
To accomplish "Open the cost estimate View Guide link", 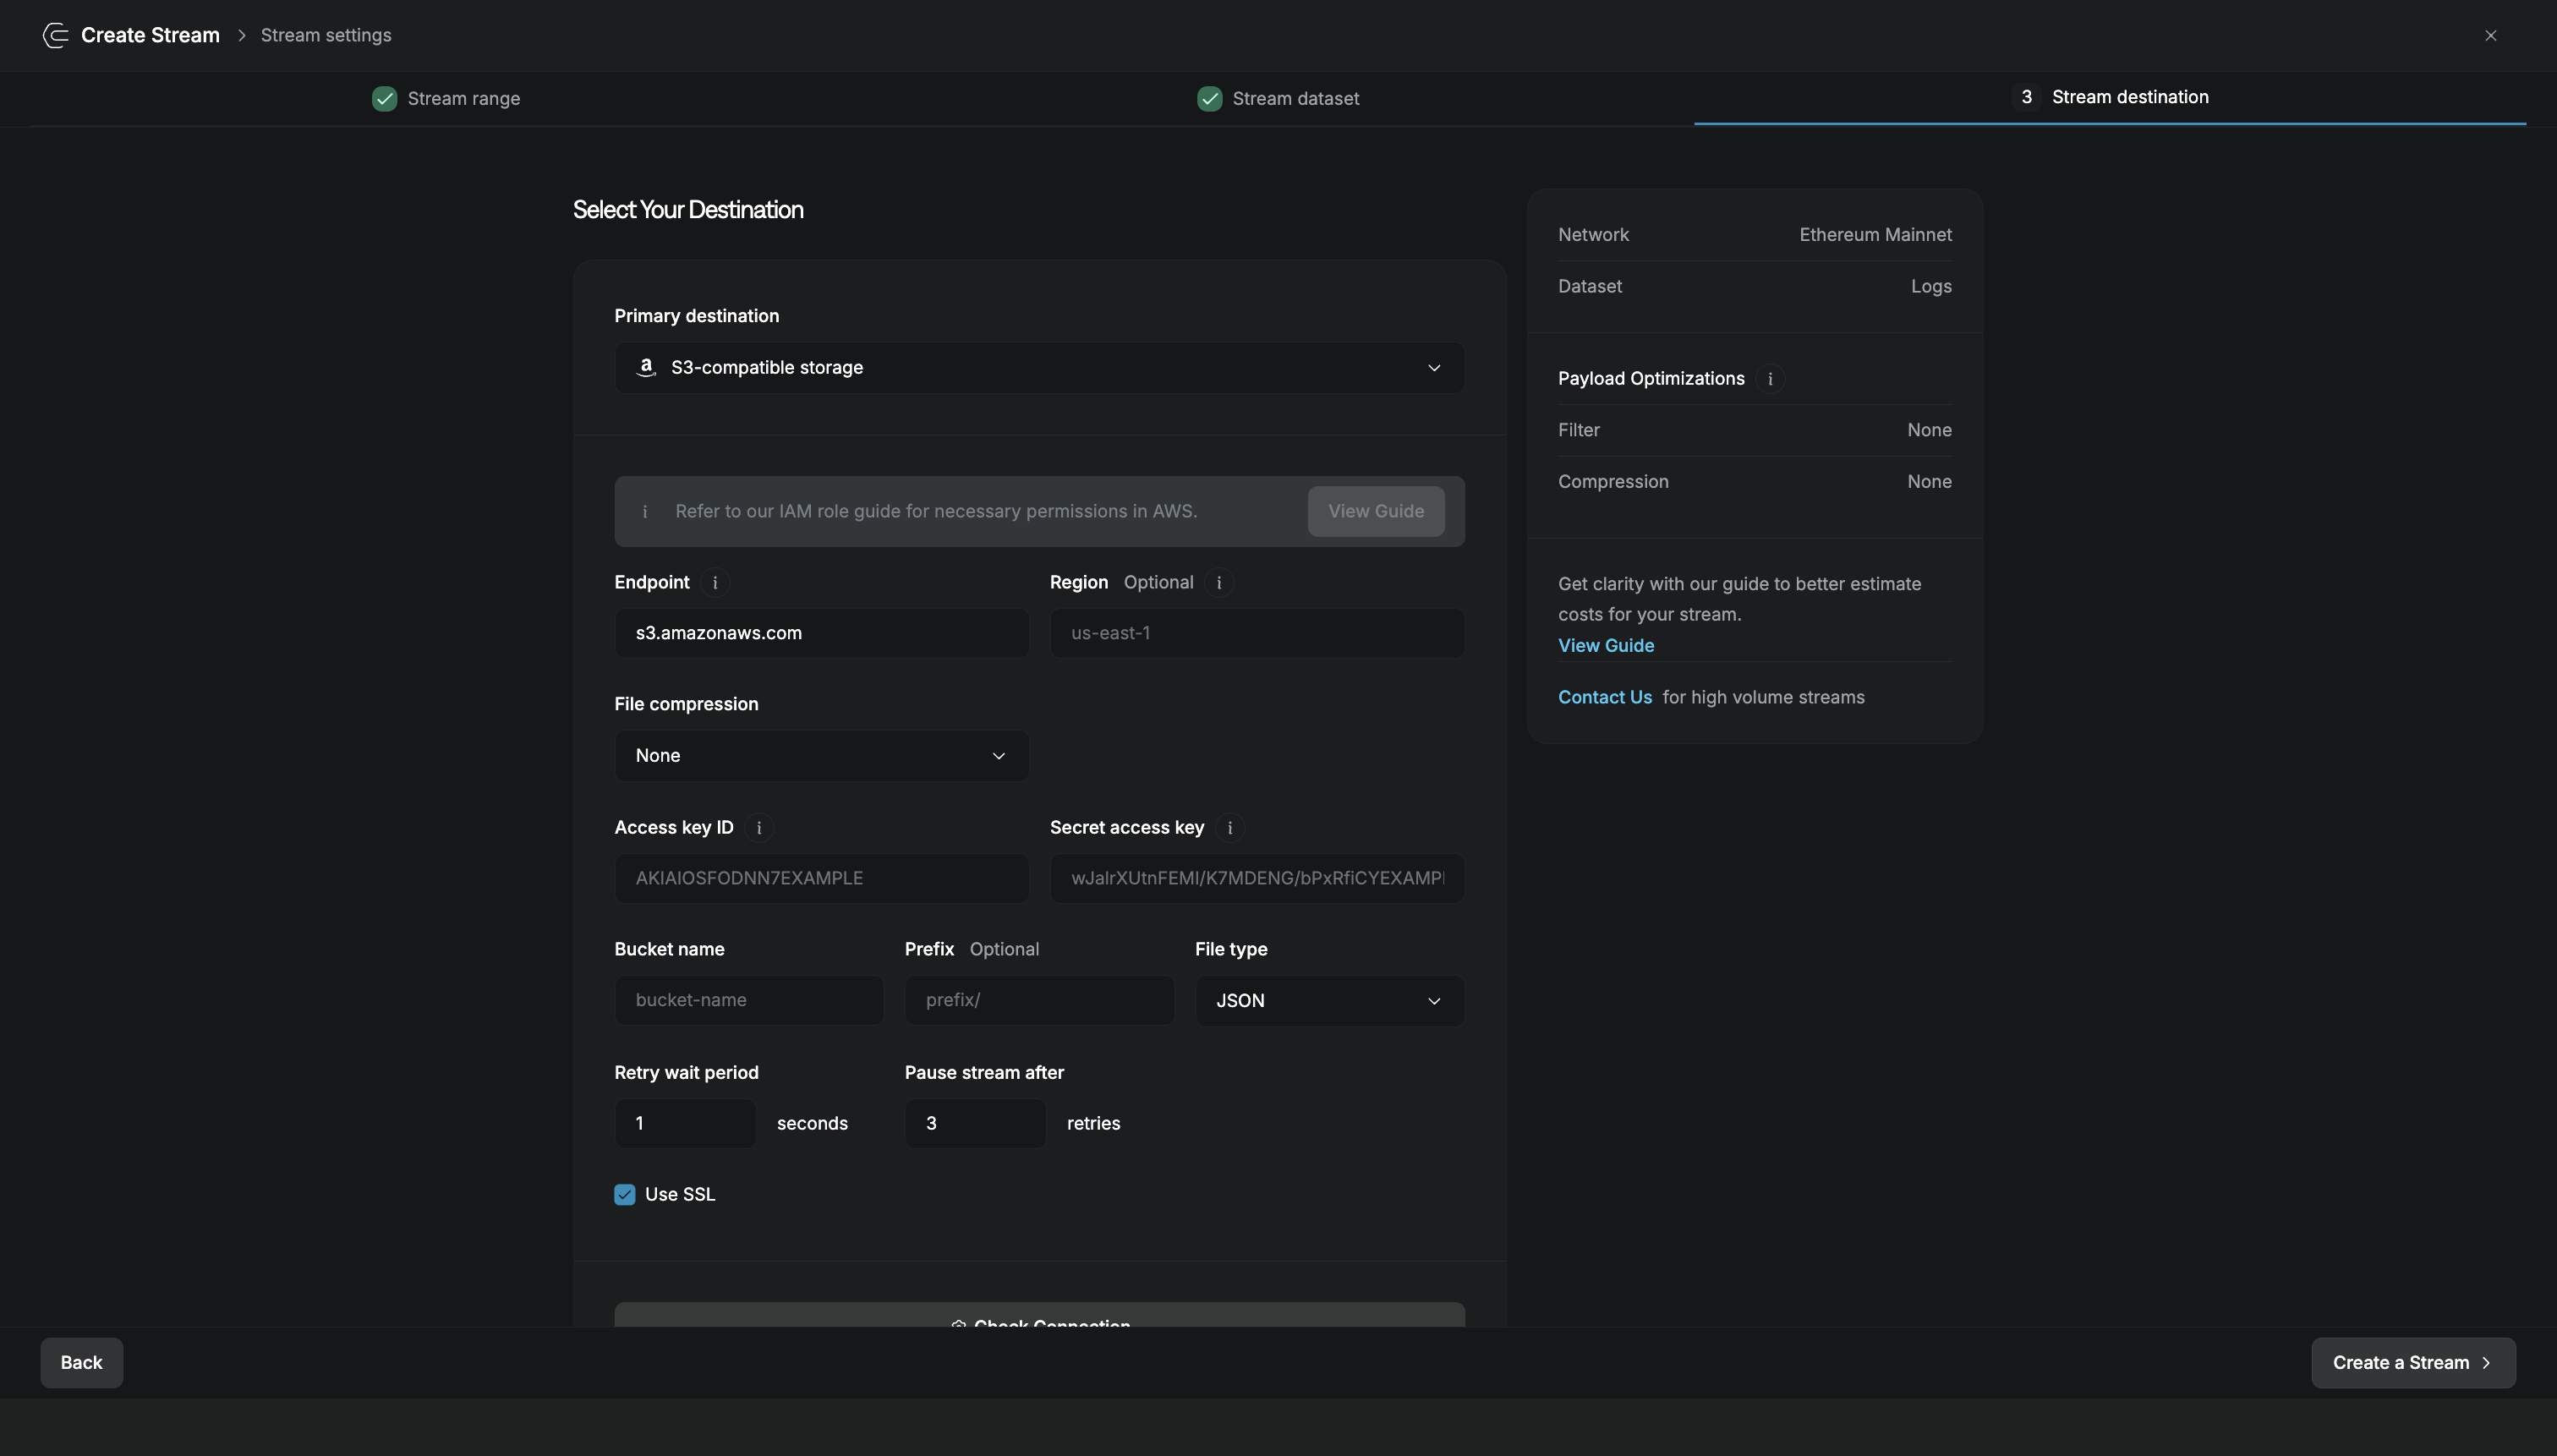I will (x=1606, y=646).
